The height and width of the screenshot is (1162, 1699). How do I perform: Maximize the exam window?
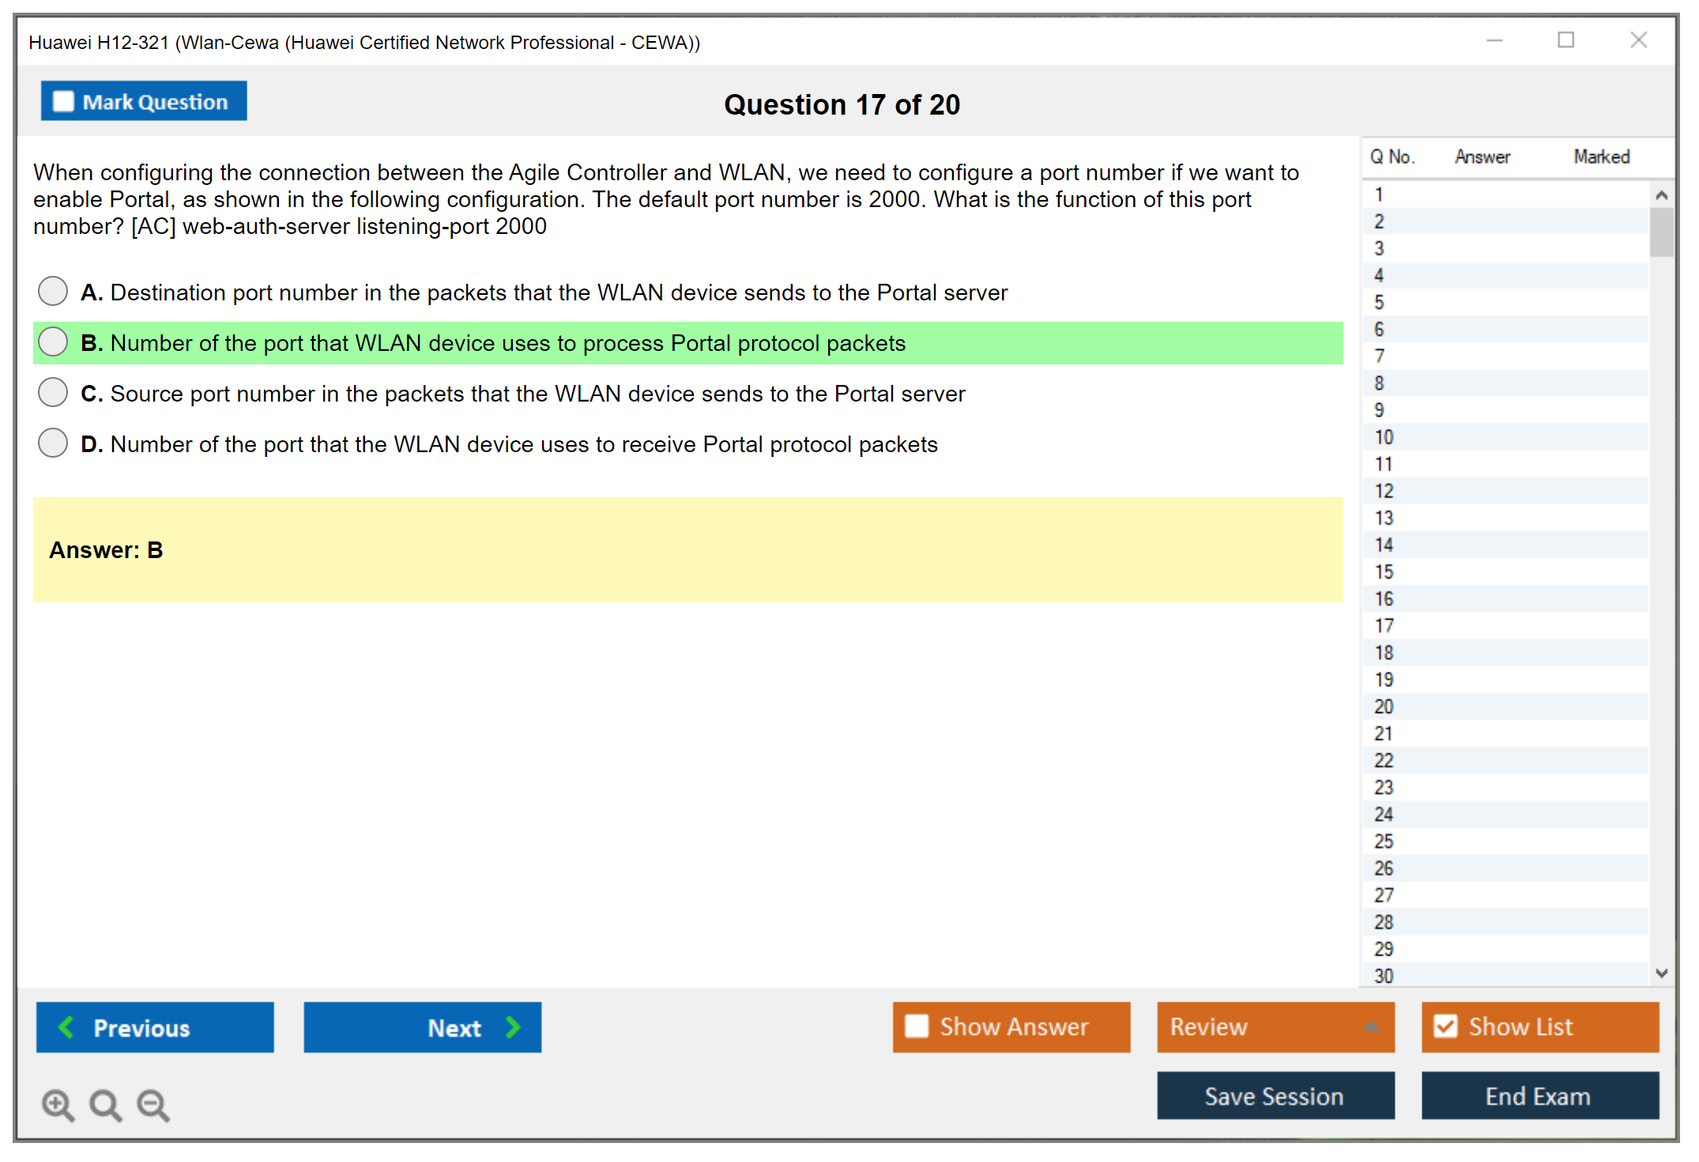pos(1565,40)
